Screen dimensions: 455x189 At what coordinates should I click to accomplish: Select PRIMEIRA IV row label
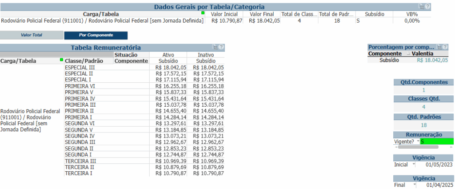80,99
